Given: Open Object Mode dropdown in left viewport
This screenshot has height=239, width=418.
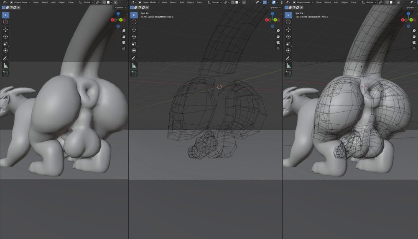Looking at the screenshot, I should [x=20, y=3].
